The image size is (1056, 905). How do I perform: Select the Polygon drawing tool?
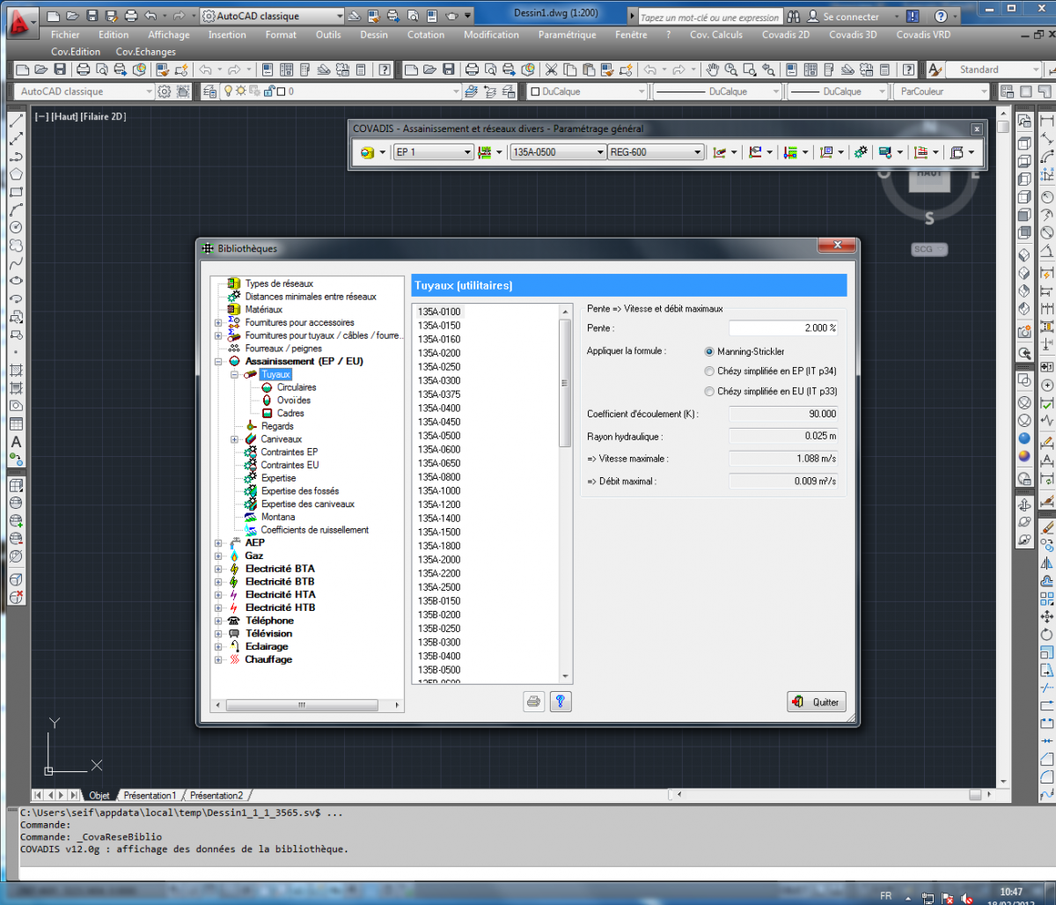point(16,174)
